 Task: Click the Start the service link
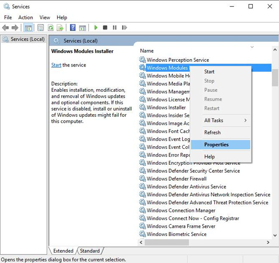(x=56, y=65)
